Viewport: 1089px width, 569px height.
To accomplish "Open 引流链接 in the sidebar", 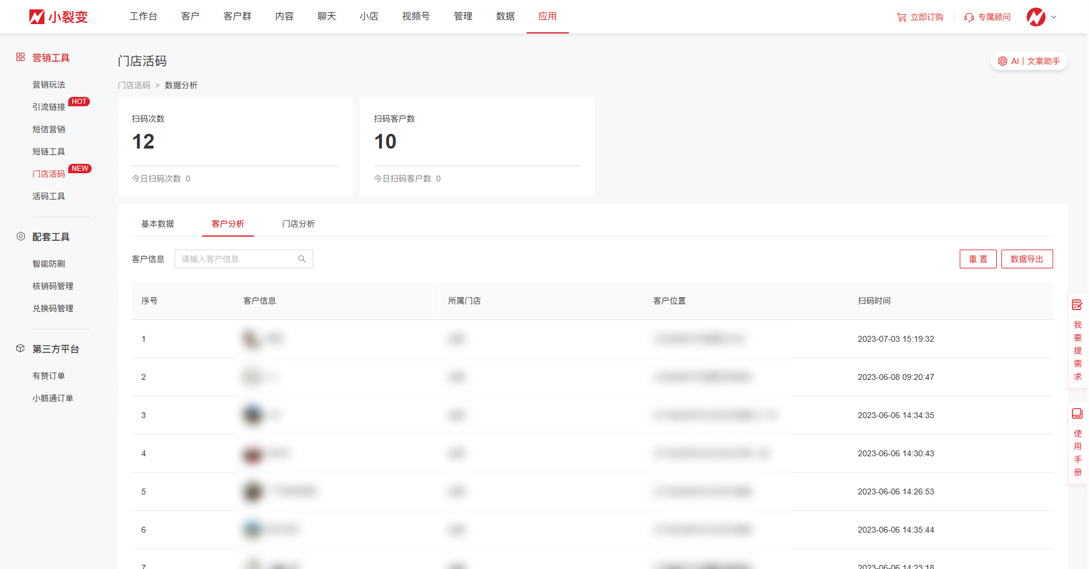I will (49, 107).
